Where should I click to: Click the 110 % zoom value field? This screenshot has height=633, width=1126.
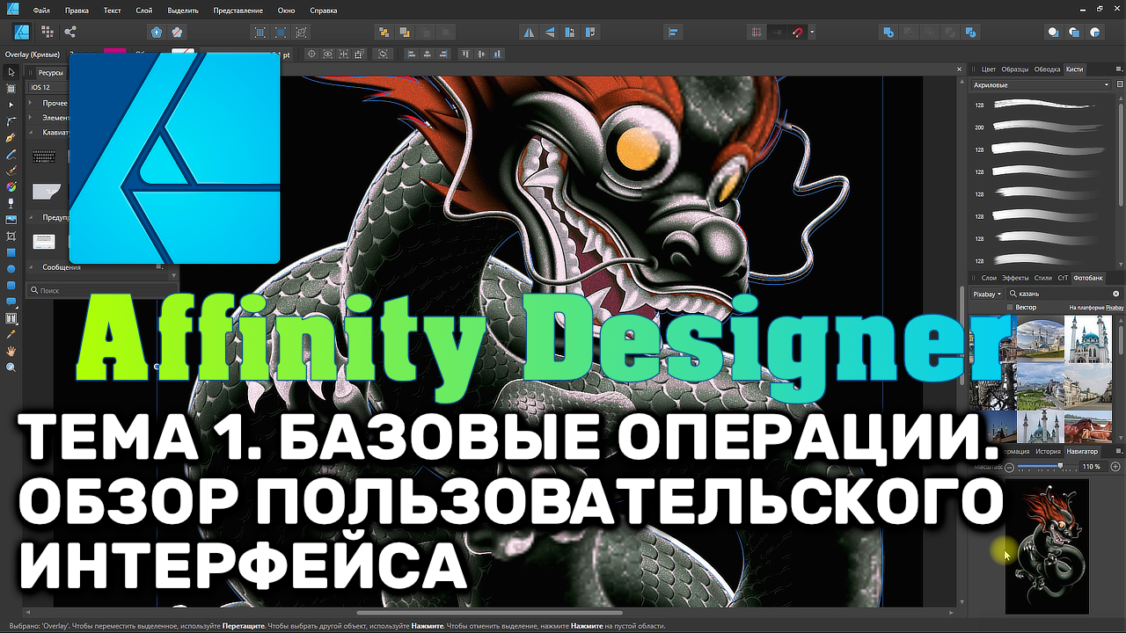pyautogui.click(x=1092, y=467)
